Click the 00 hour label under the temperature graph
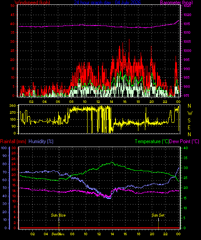 point(179,234)
